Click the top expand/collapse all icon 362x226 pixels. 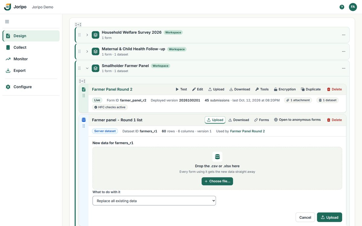click(x=78, y=24)
